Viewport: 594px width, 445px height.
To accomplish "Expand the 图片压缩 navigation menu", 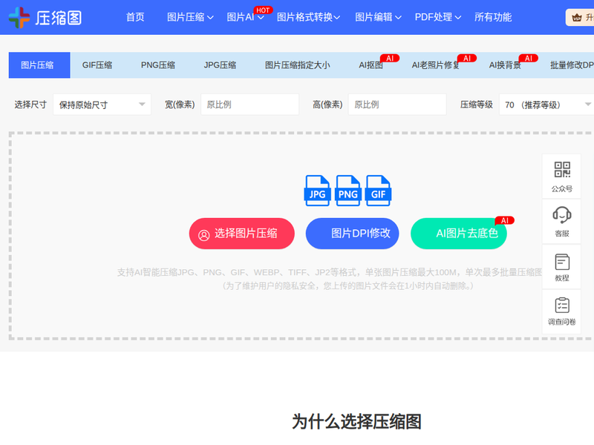I will [x=190, y=17].
